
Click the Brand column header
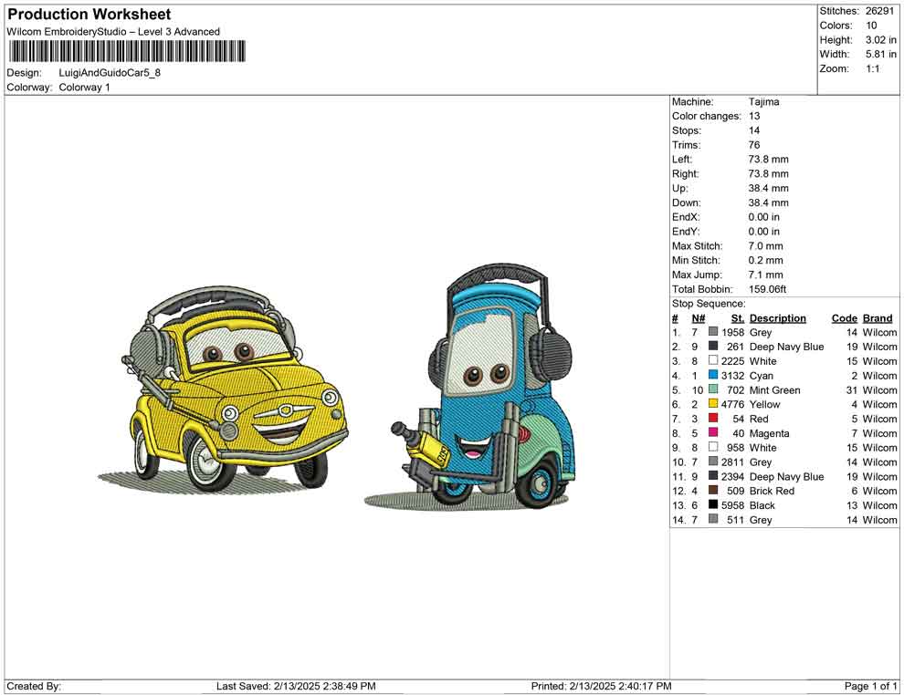[878, 318]
